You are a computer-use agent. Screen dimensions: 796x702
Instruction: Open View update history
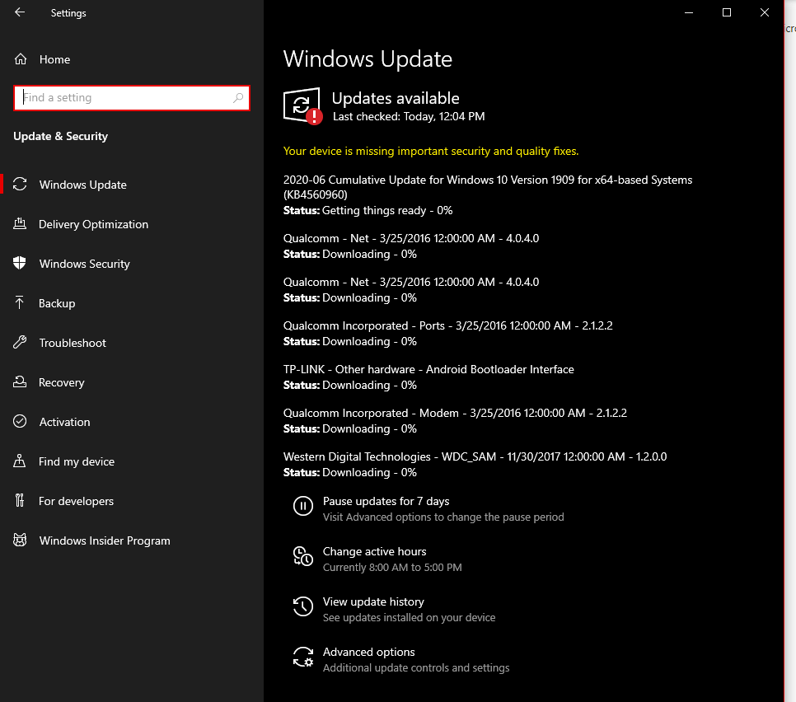point(373,601)
